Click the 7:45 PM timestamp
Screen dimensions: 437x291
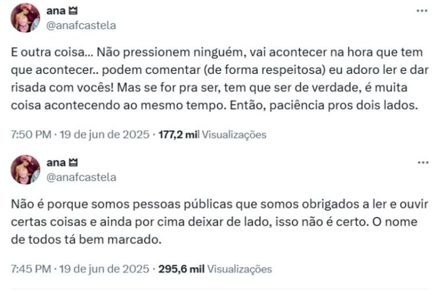[31, 269]
